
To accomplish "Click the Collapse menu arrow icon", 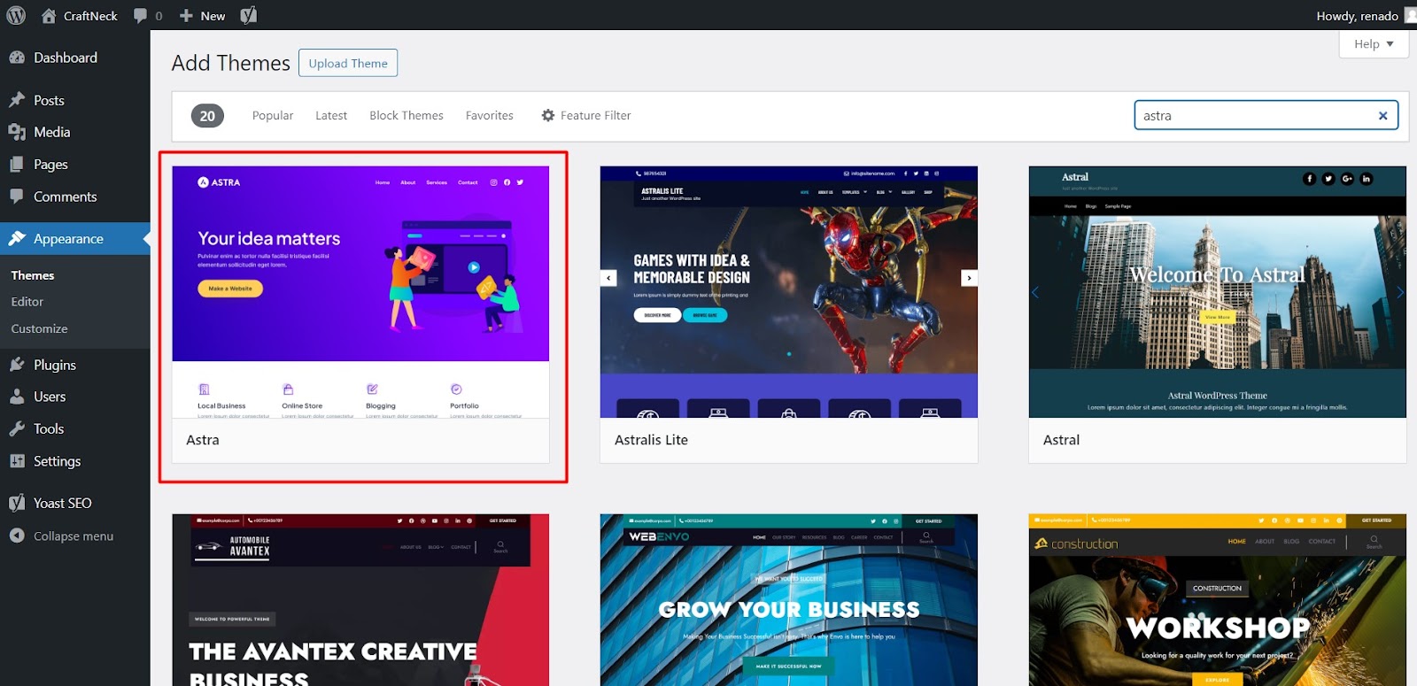I will pyautogui.click(x=17, y=536).
